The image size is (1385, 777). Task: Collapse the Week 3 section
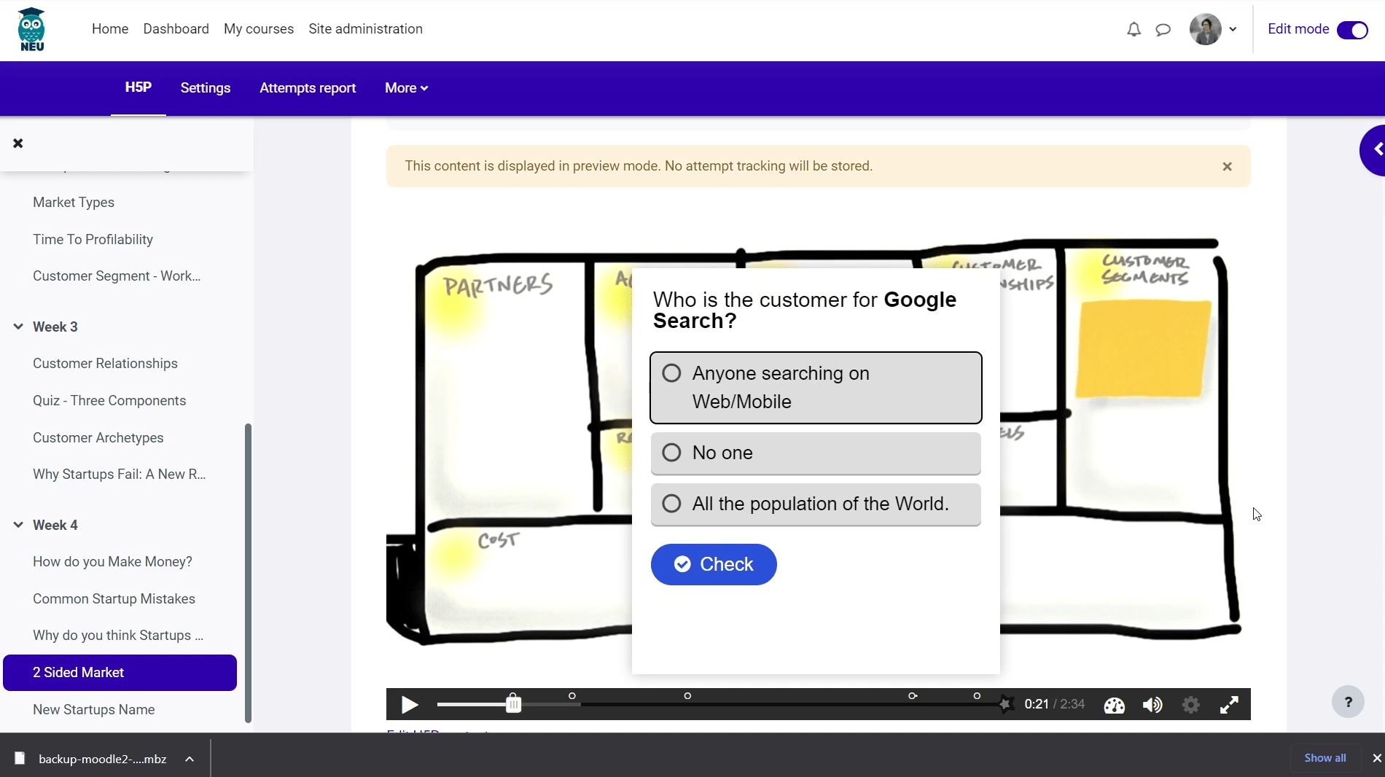[18, 327]
